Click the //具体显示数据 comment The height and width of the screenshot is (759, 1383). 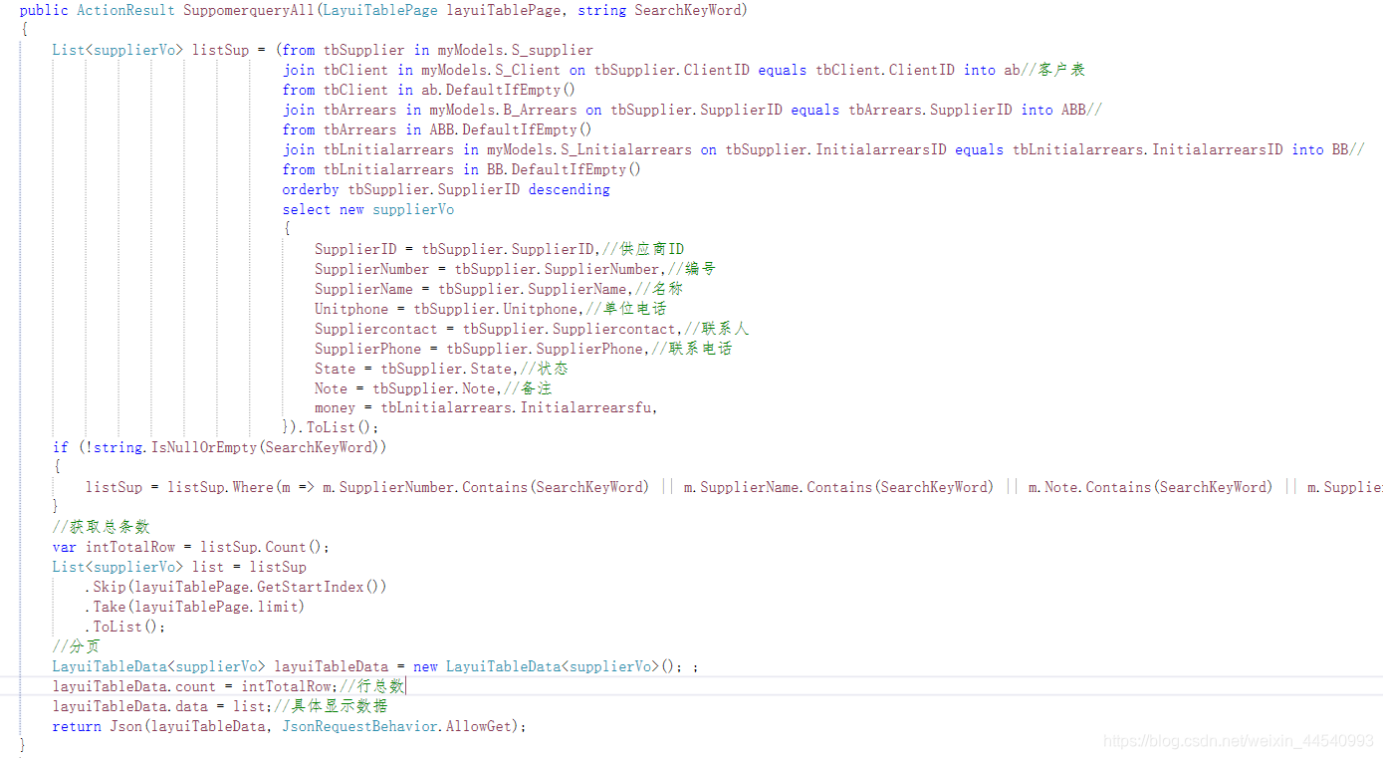(x=331, y=706)
